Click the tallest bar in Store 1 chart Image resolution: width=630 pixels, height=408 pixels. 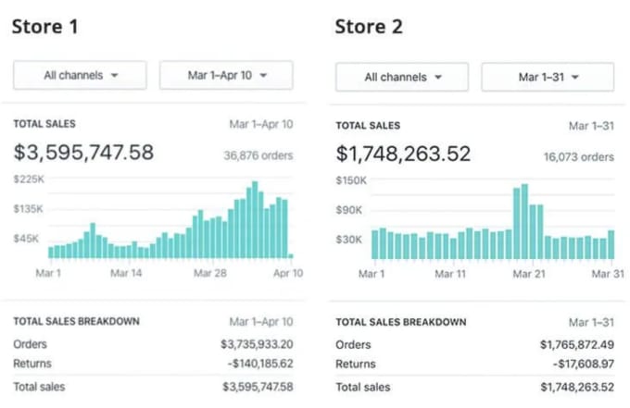click(x=255, y=219)
